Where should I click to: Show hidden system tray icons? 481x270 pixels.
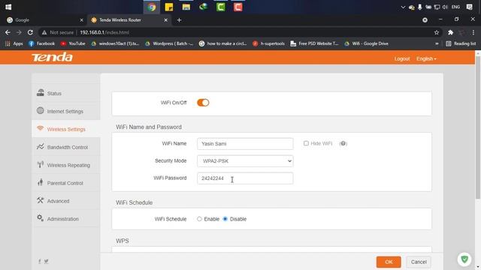pyautogui.click(x=403, y=7)
